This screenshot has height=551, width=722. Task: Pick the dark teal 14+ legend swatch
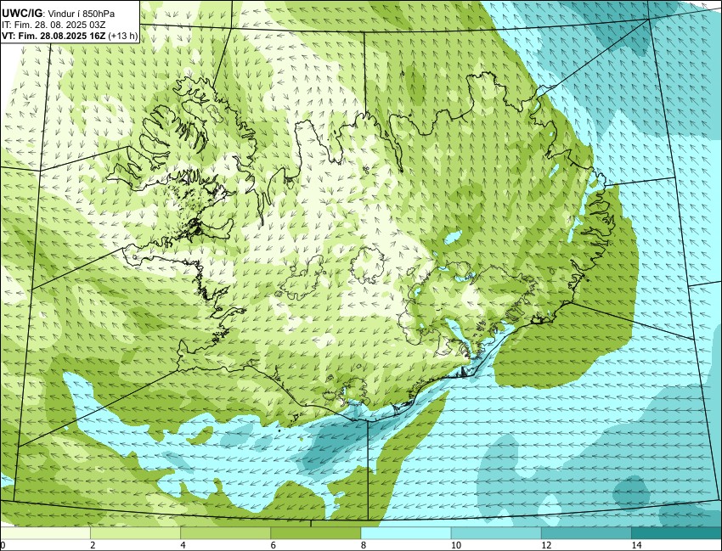[x=676, y=533]
